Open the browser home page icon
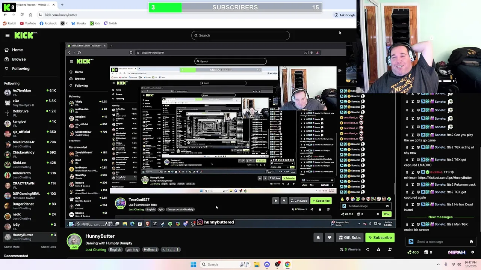 coord(30,15)
